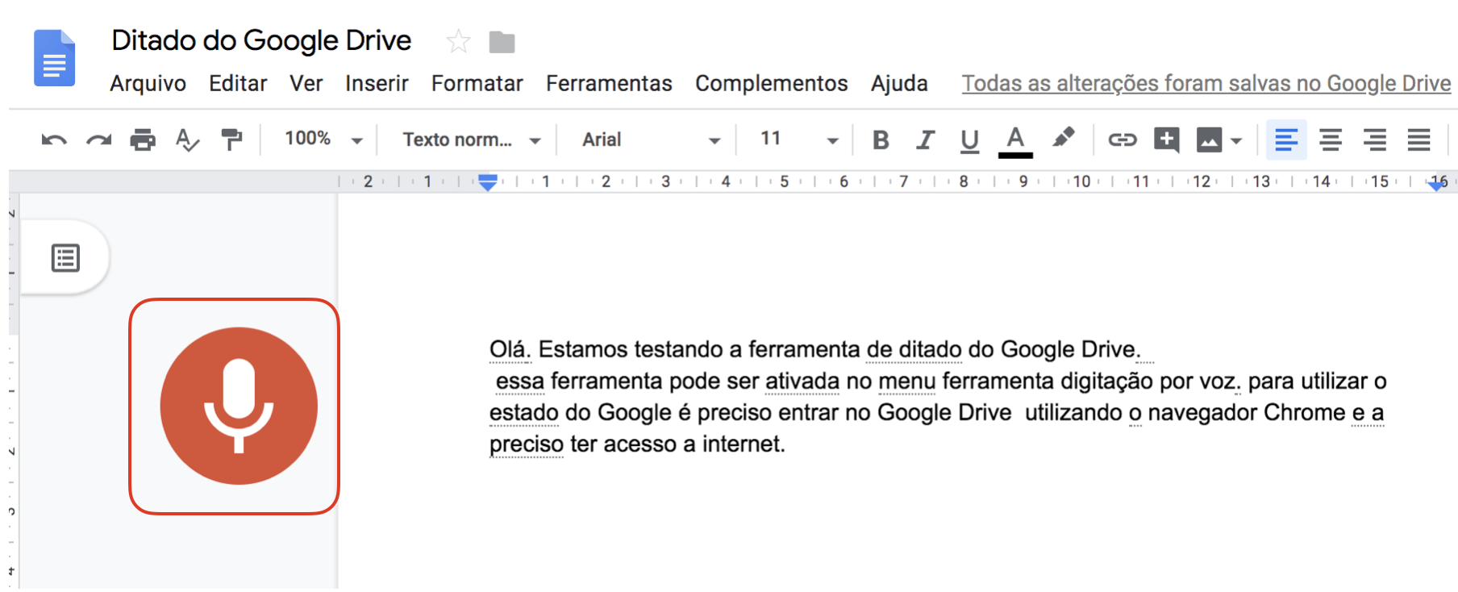Viewport: 1458px width, 592px height.
Task: Insert an image
Action: coord(1209,140)
